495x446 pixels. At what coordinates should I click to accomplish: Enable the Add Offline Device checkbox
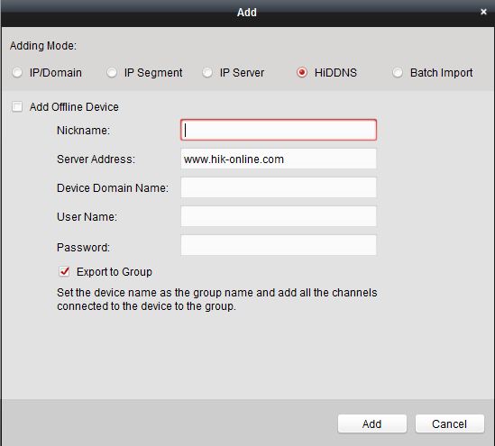point(17,106)
